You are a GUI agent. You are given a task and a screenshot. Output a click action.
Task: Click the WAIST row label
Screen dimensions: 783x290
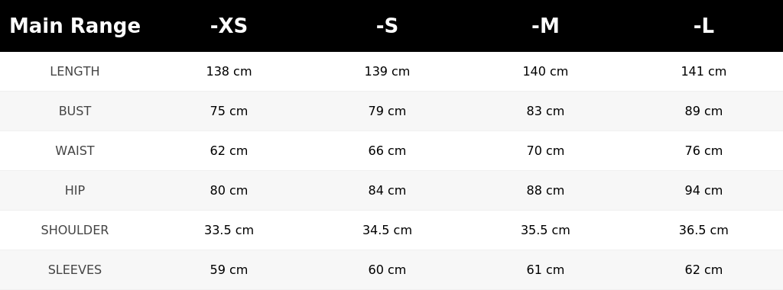75,150
